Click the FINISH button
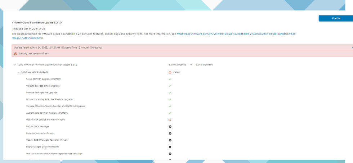 pos(336,18)
